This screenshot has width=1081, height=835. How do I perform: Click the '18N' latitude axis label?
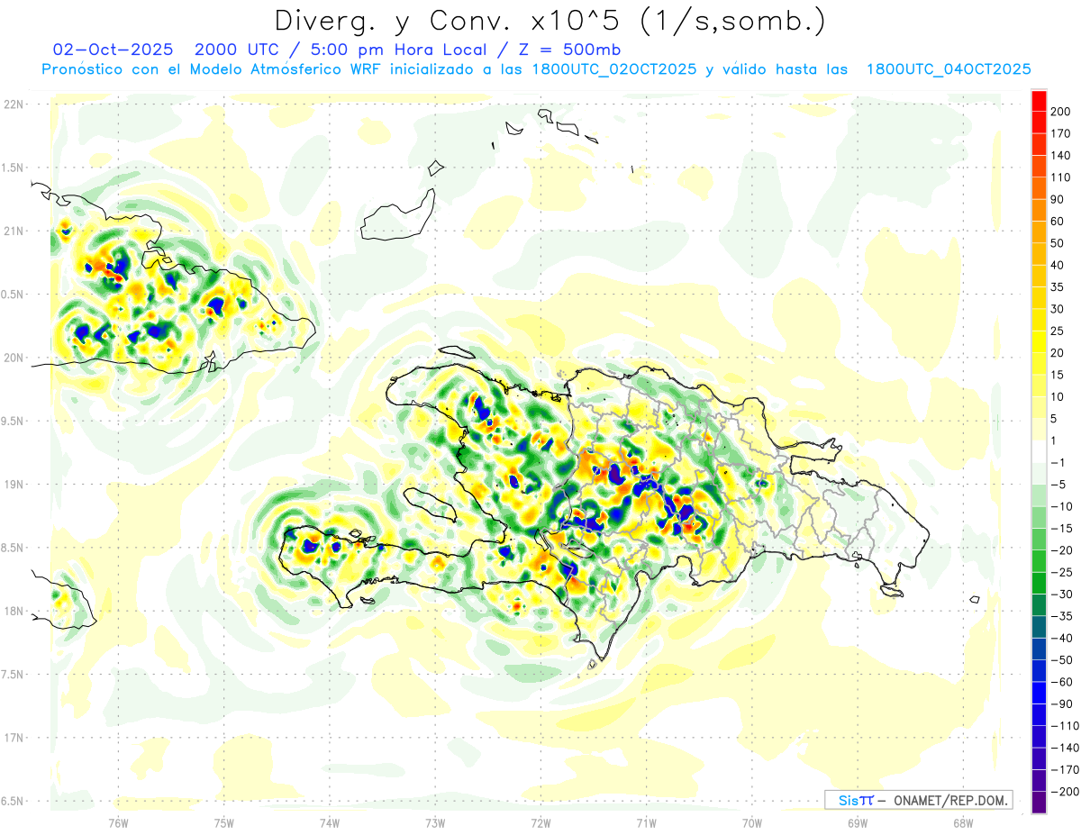pos(14,612)
